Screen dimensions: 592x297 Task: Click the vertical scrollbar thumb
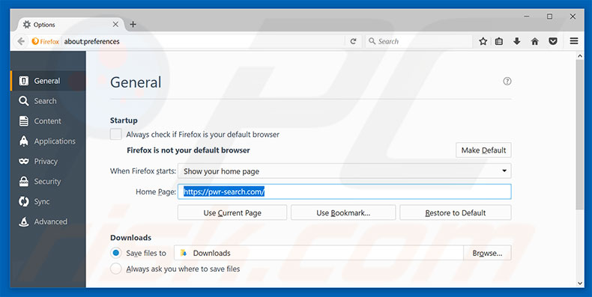coord(580,135)
